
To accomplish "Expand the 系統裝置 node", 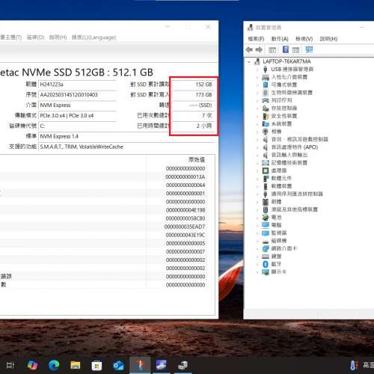I will pos(257,123).
